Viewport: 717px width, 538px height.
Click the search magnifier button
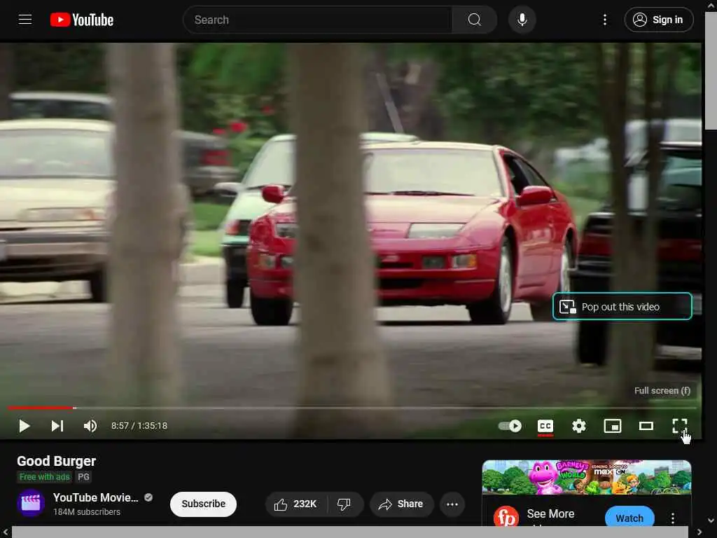474,20
